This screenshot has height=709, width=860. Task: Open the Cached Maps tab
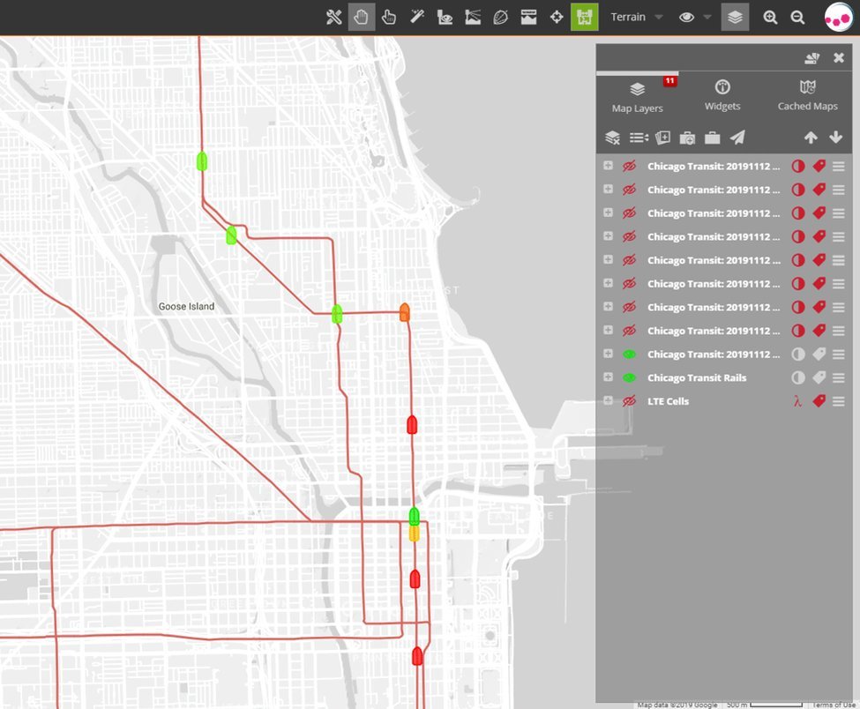coord(807,95)
